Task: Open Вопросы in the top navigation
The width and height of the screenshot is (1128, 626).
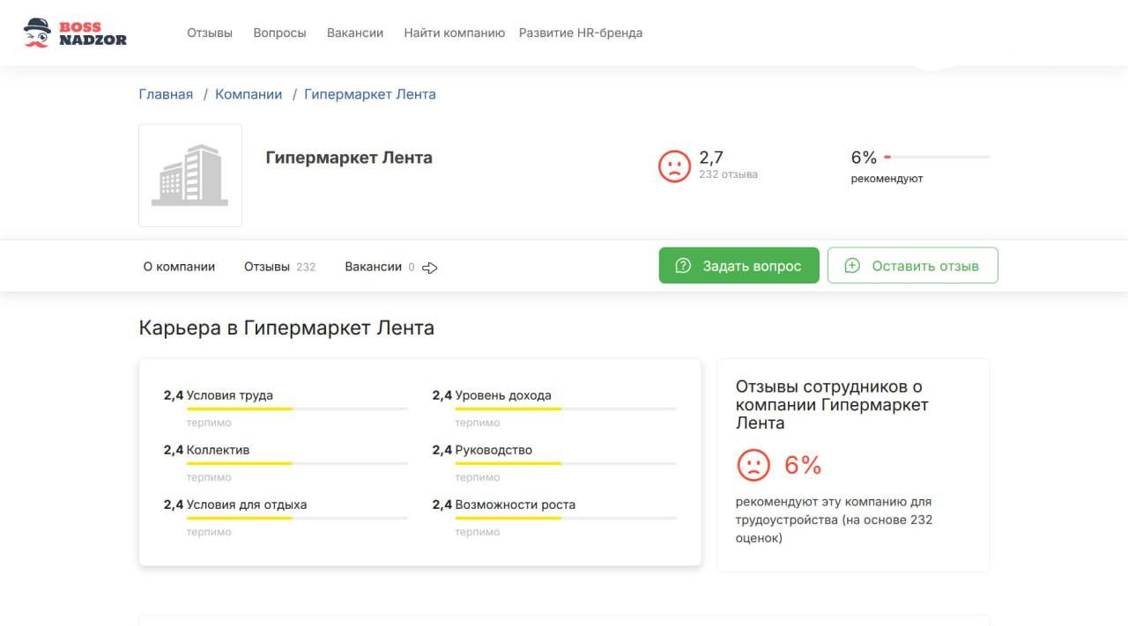Action: click(279, 33)
